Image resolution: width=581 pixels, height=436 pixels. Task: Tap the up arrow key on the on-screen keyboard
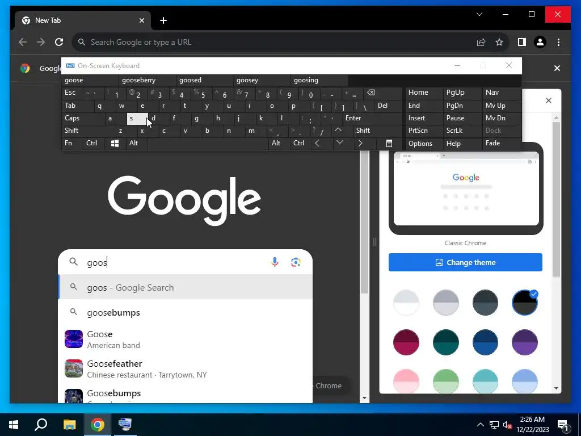coord(338,130)
